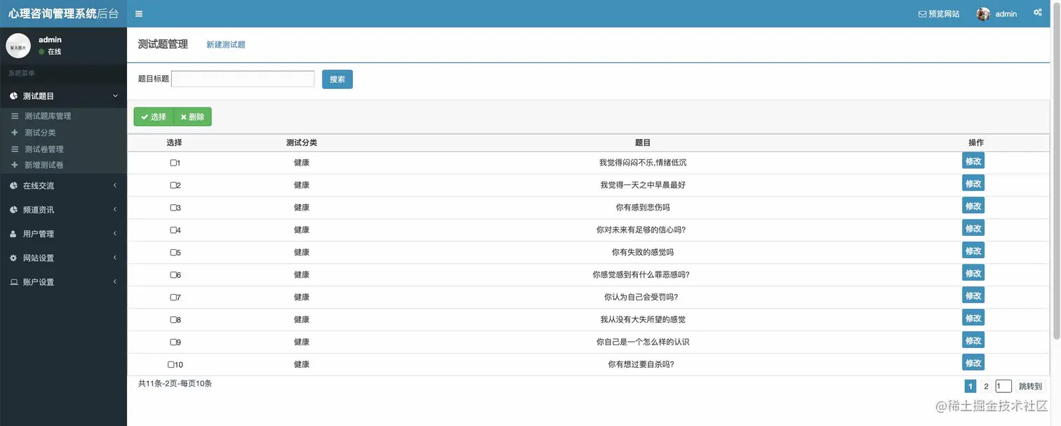The height and width of the screenshot is (426, 1061).
Task: Open 测试题库管理 in the sidebar
Action: point(48,116)
